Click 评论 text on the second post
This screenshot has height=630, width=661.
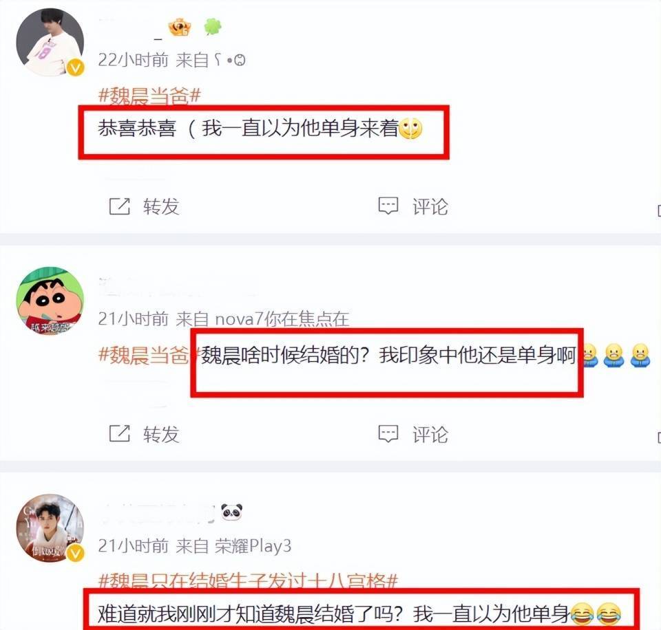430,434
